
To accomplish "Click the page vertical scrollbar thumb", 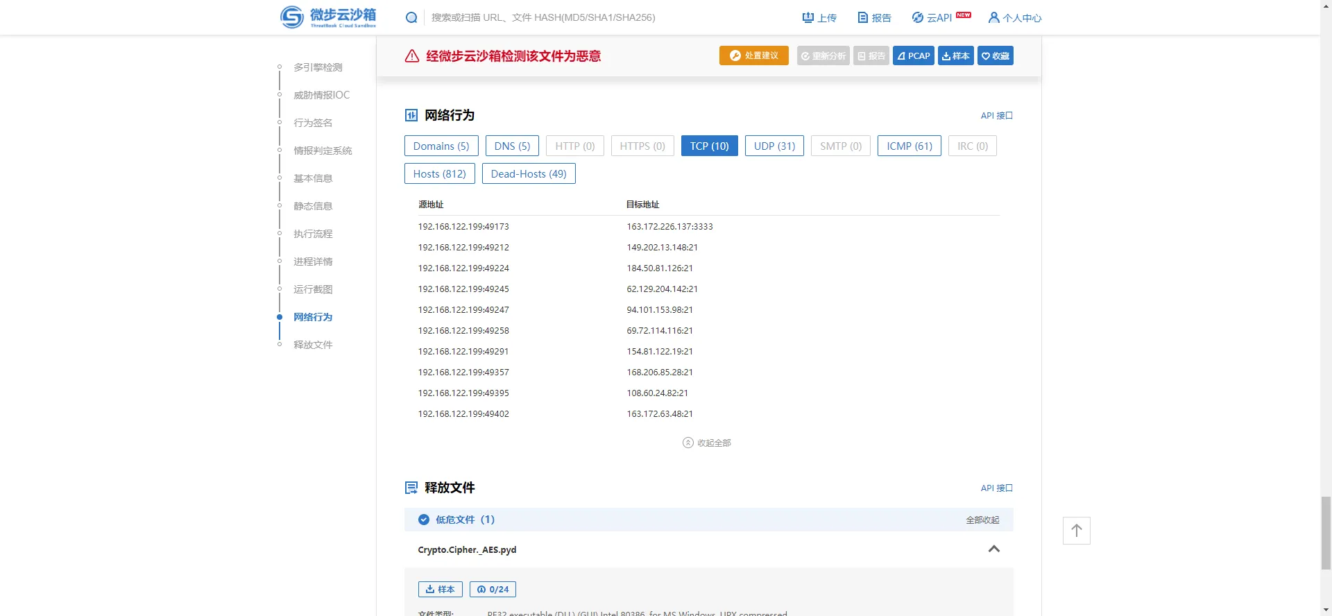I will pyautogui.click(x=1326, y=533).
